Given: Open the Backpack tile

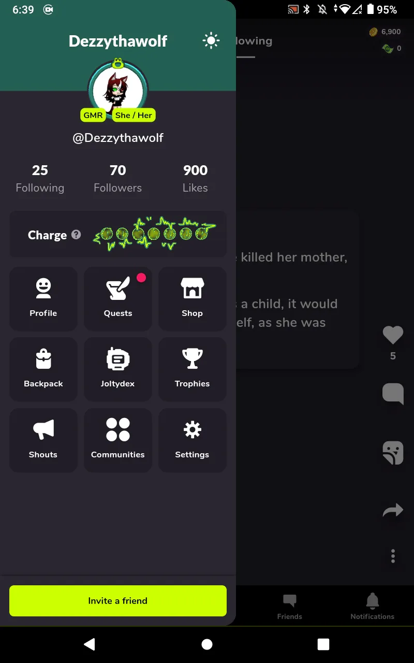Looking at the screenshot, I should 43,369.
